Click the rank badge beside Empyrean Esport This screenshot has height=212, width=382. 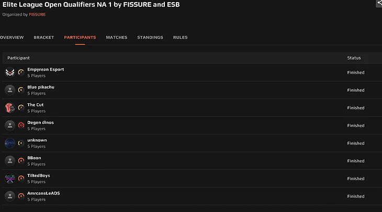click(21, 73)
